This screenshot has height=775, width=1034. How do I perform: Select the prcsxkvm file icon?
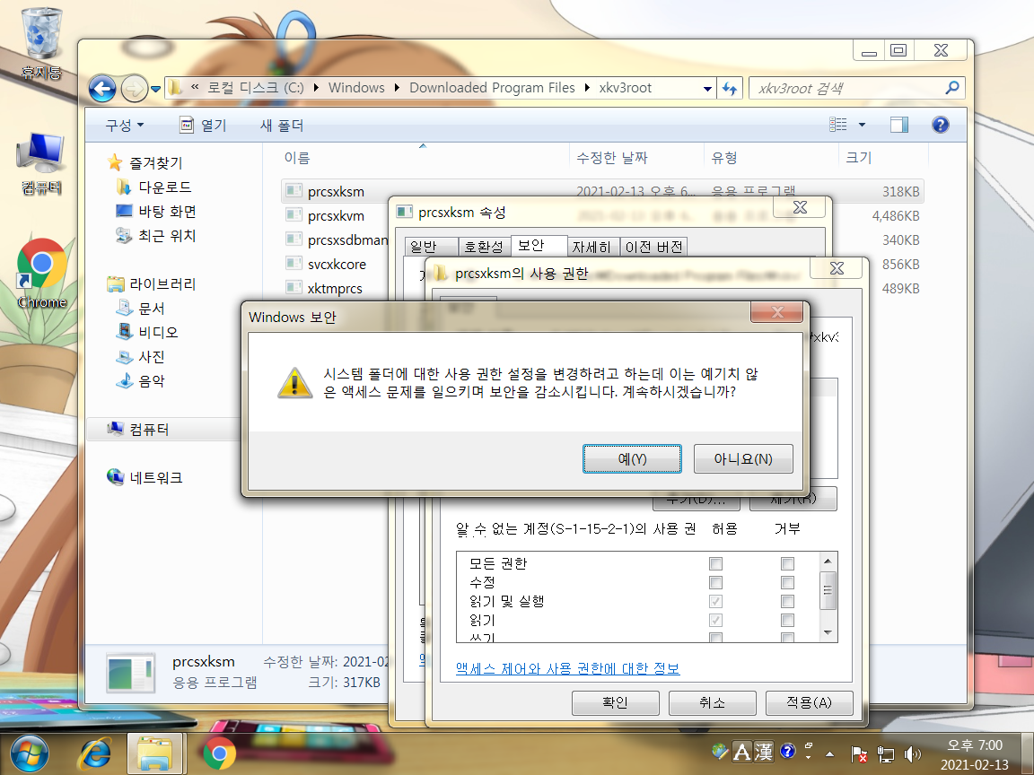294,215
